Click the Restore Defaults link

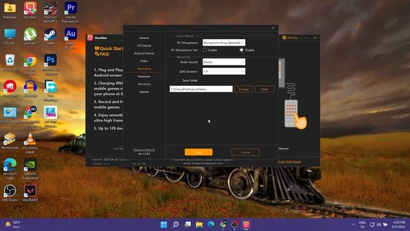(x=144, y=150)
